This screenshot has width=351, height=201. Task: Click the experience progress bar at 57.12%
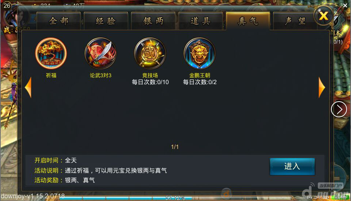(176, 198)
